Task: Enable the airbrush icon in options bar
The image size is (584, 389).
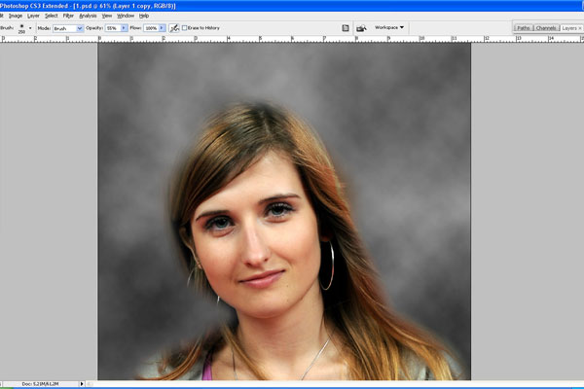Action: click(173, 28)
